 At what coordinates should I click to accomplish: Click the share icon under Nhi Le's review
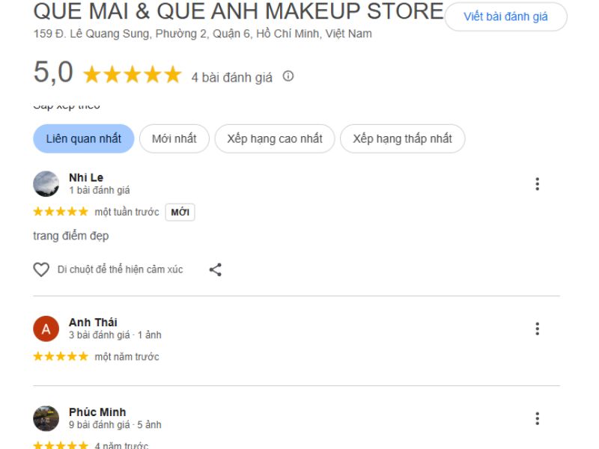[216, 269]
